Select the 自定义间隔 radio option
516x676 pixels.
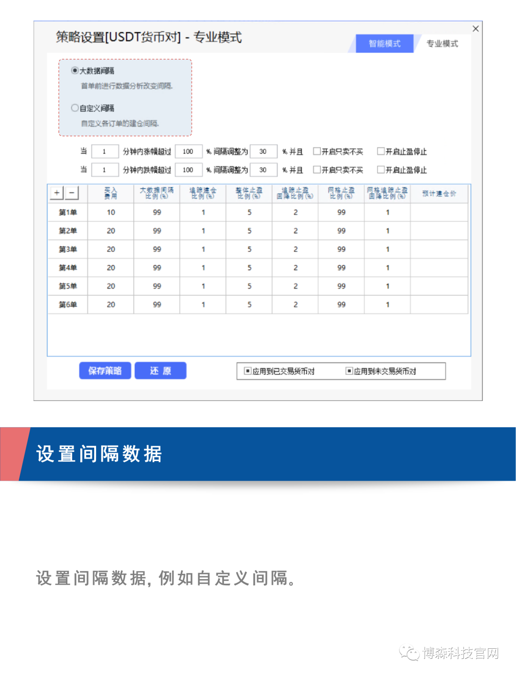point(75,108)
